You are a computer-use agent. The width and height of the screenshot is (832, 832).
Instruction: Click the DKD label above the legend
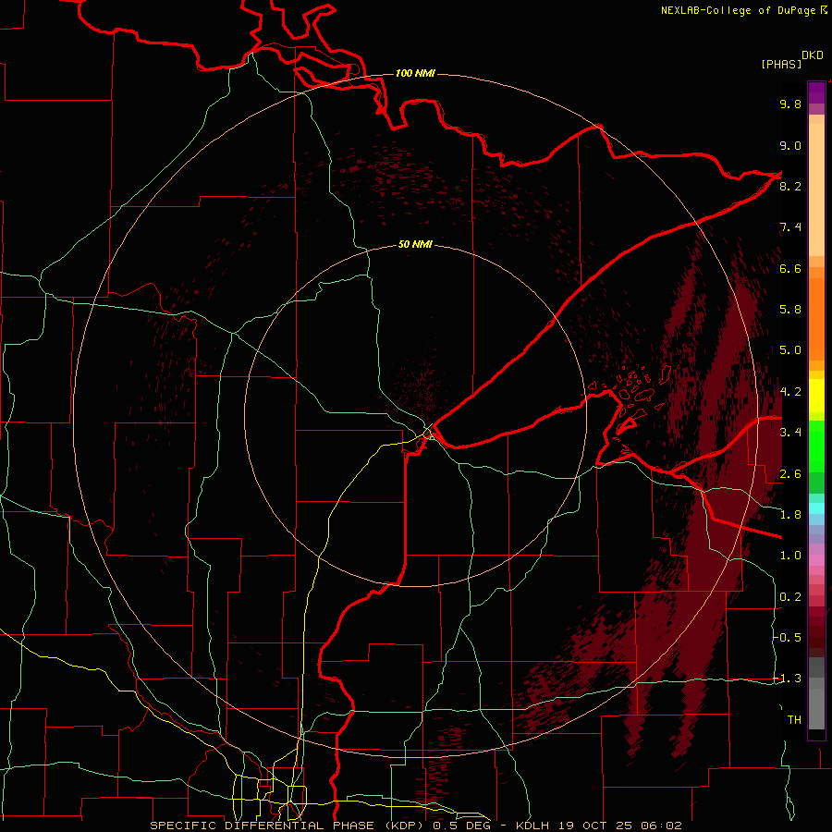[x=813, y=55]
